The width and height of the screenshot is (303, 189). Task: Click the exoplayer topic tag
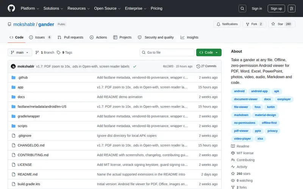tap(284, 99)
